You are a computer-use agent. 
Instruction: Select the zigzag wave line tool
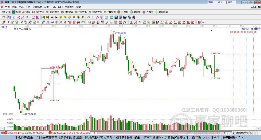[x=111, y=22]
